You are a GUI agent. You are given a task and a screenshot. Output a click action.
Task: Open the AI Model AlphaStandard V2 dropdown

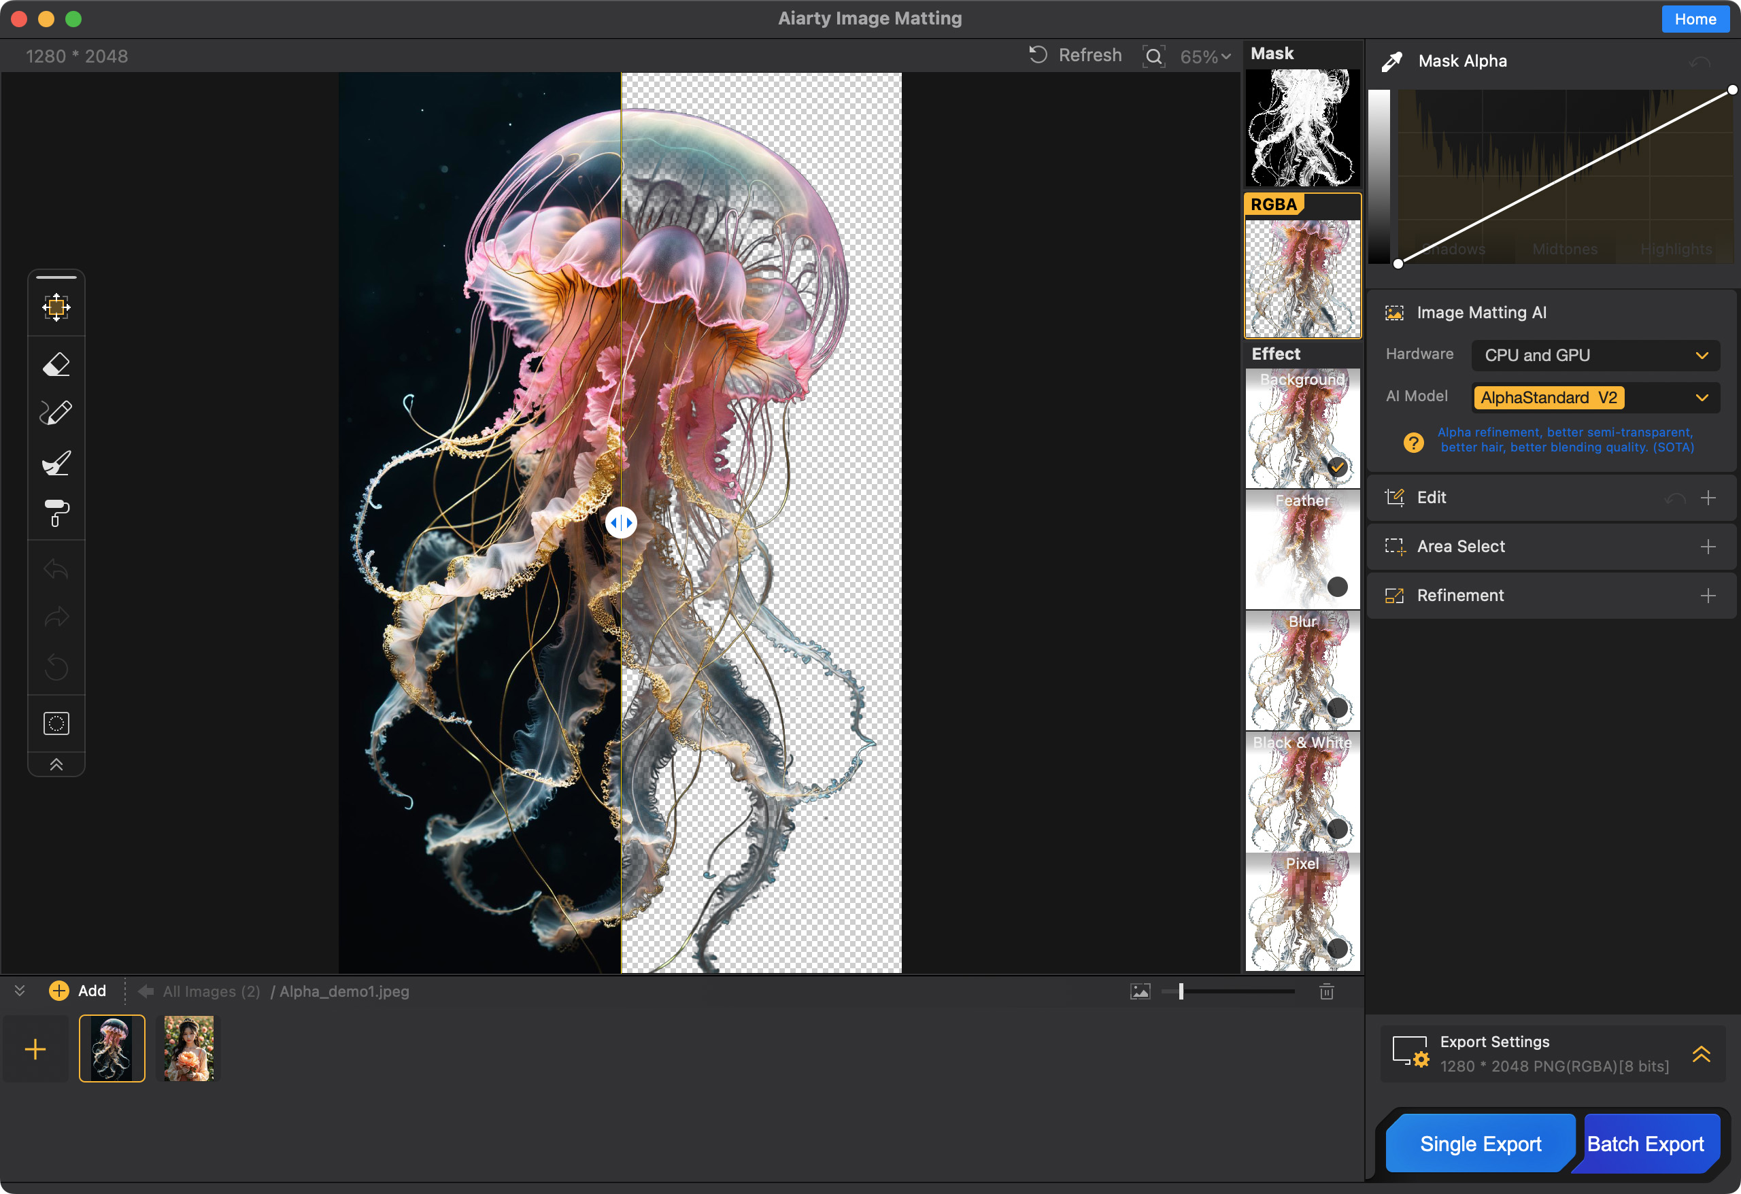click(1595, 397)
